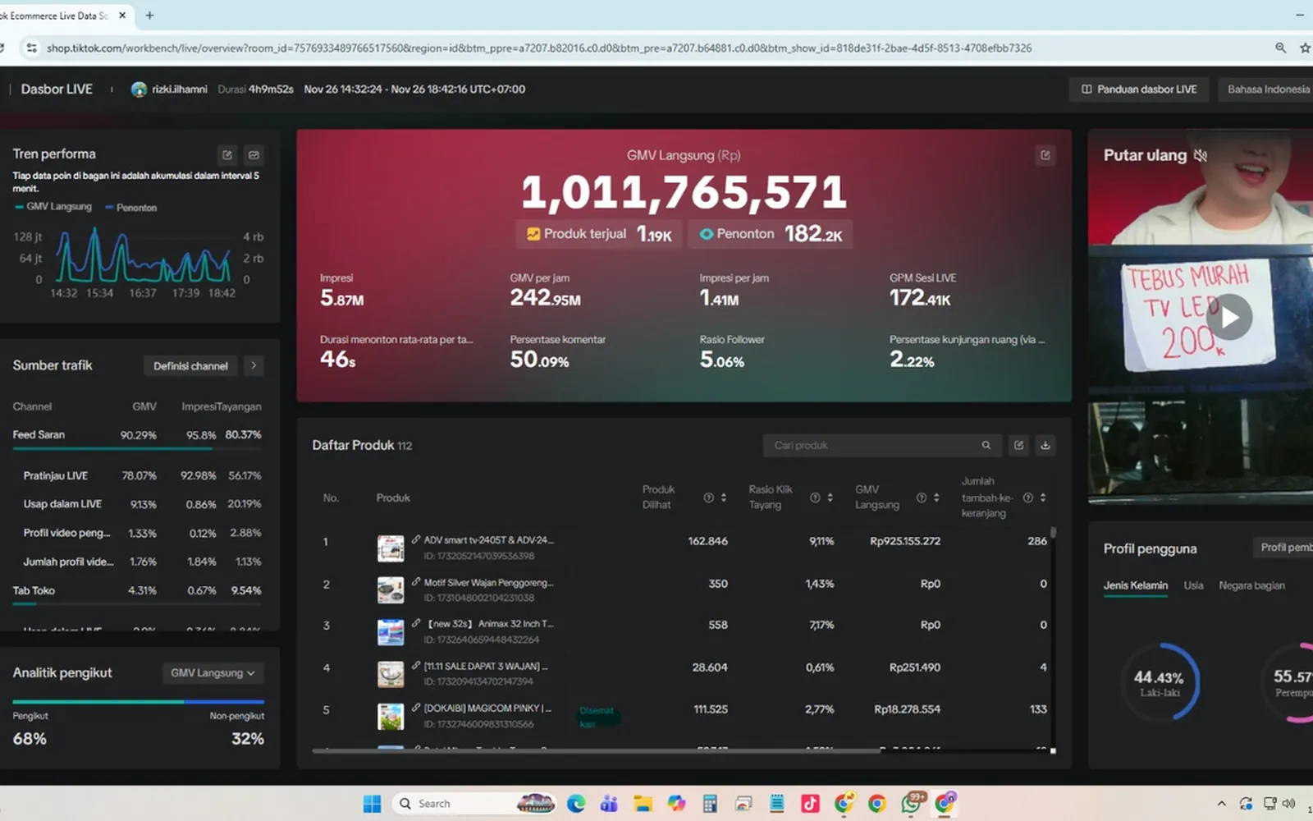Open File Explorer from the taskbar
The width and height of the screenshot is (1313, 821).
(x=643, y=803)
